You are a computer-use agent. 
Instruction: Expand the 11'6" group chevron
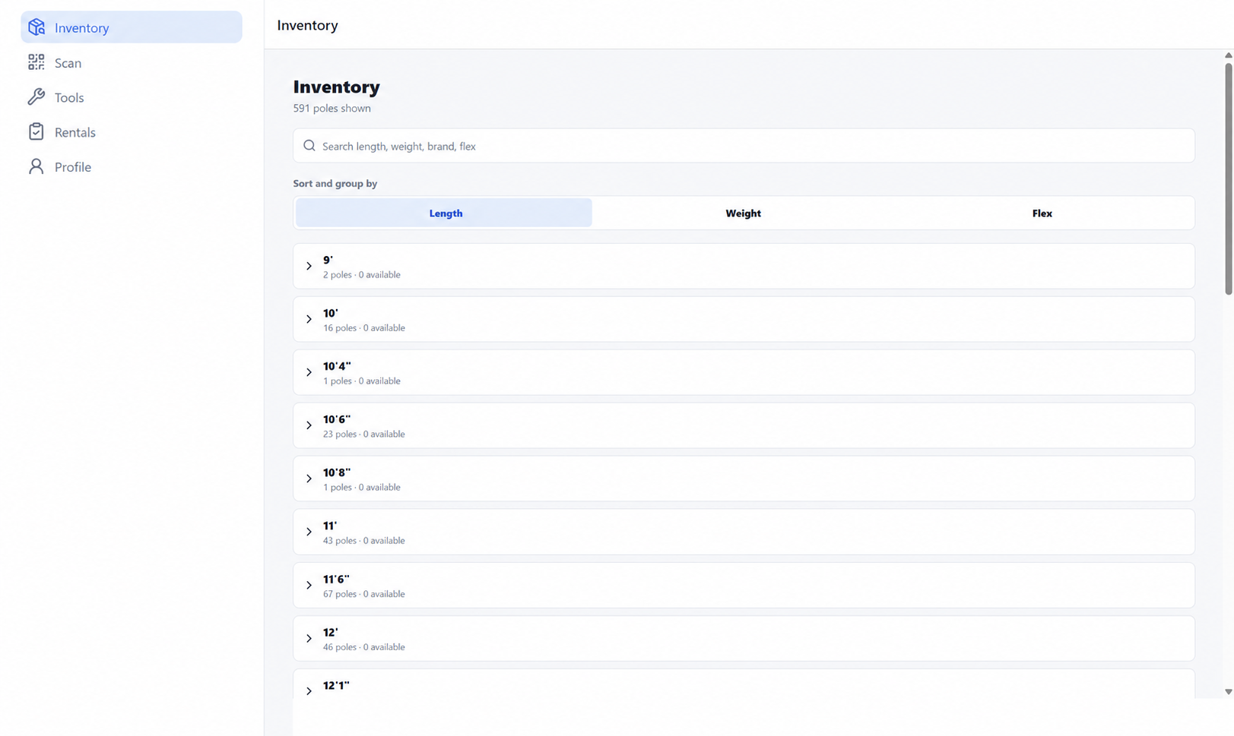[309, 585]
